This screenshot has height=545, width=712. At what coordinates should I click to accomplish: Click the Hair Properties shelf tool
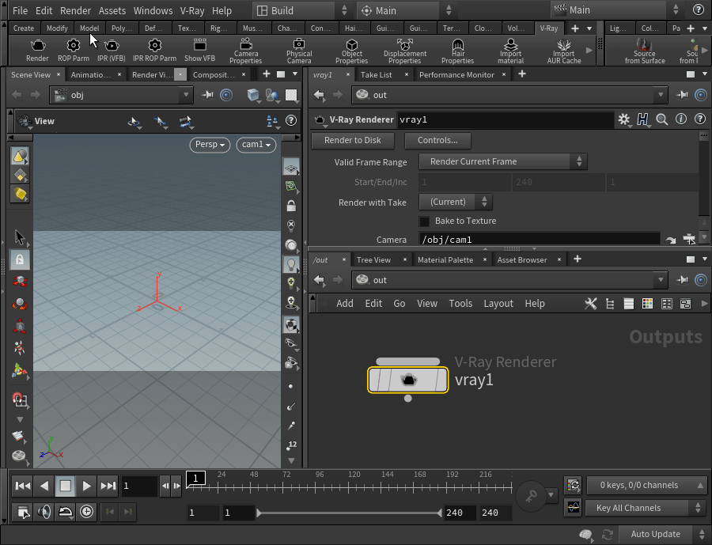click(458, 51)
